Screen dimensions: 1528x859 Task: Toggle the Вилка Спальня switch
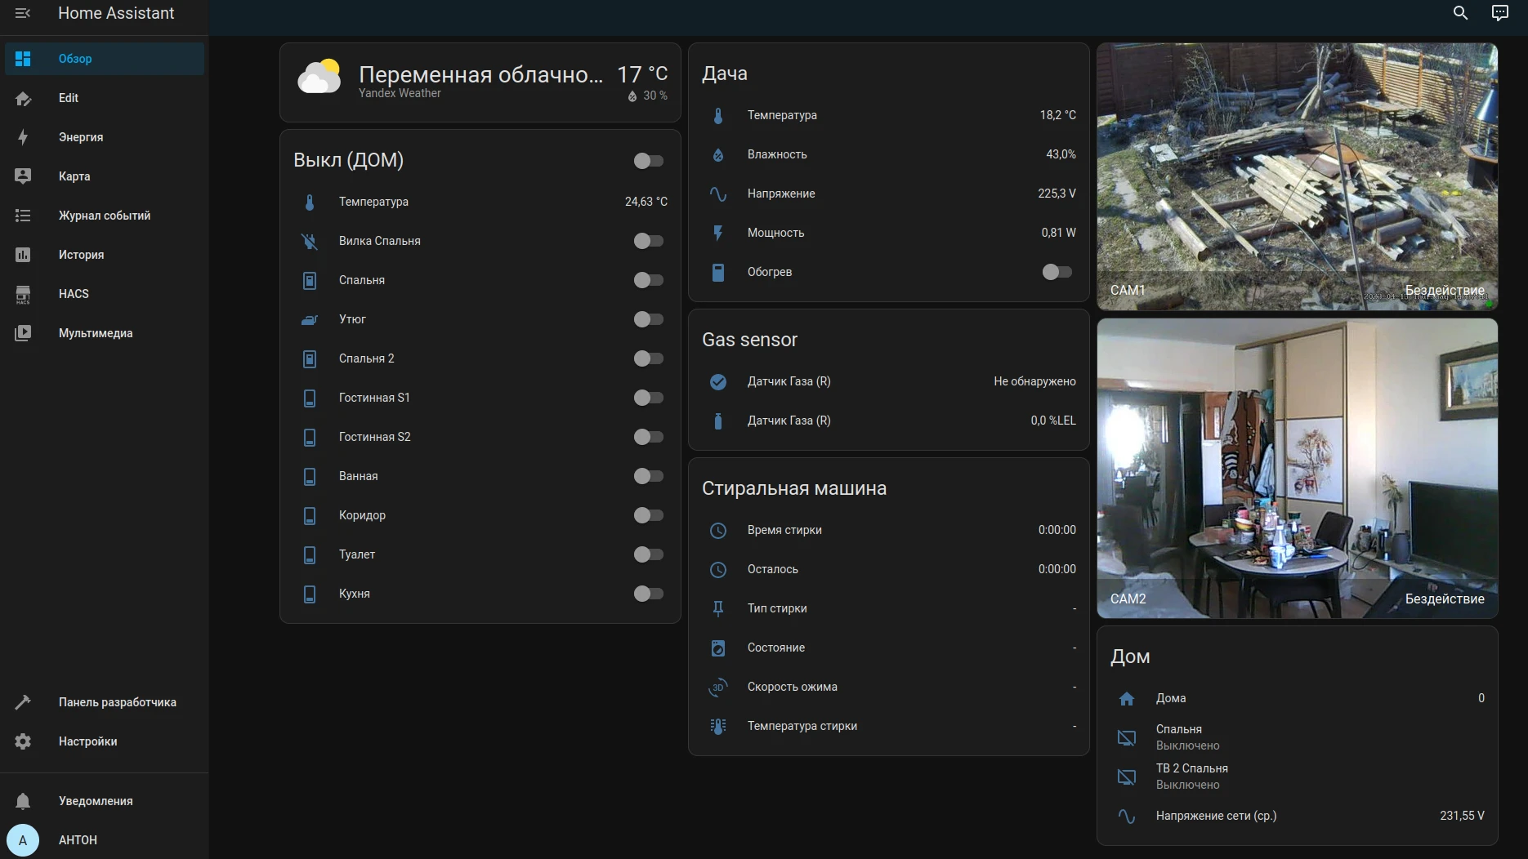point(649,241)
